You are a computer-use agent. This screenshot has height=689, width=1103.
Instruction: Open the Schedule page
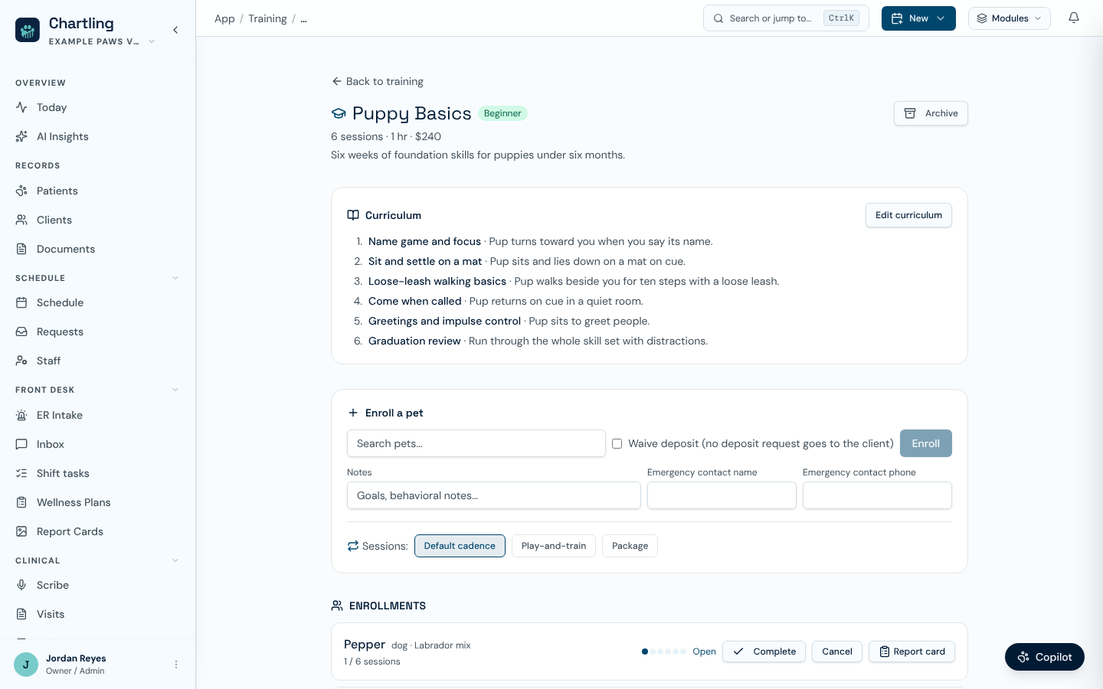tap(98, 302)
